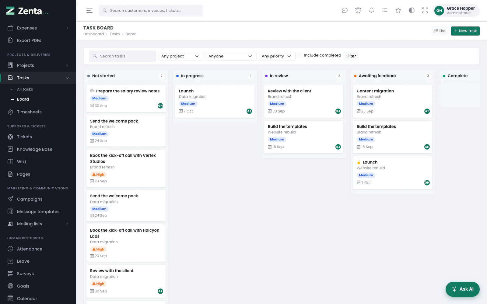This screenshot has width=487, height=304.
Task: Open the Content migration task card
Action: click(393, 101)
